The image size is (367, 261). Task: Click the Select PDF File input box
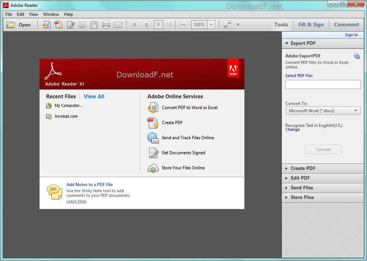coord(323,84)
